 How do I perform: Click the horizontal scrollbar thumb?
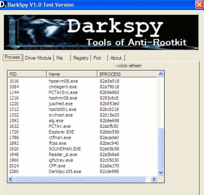click(80, 179)
